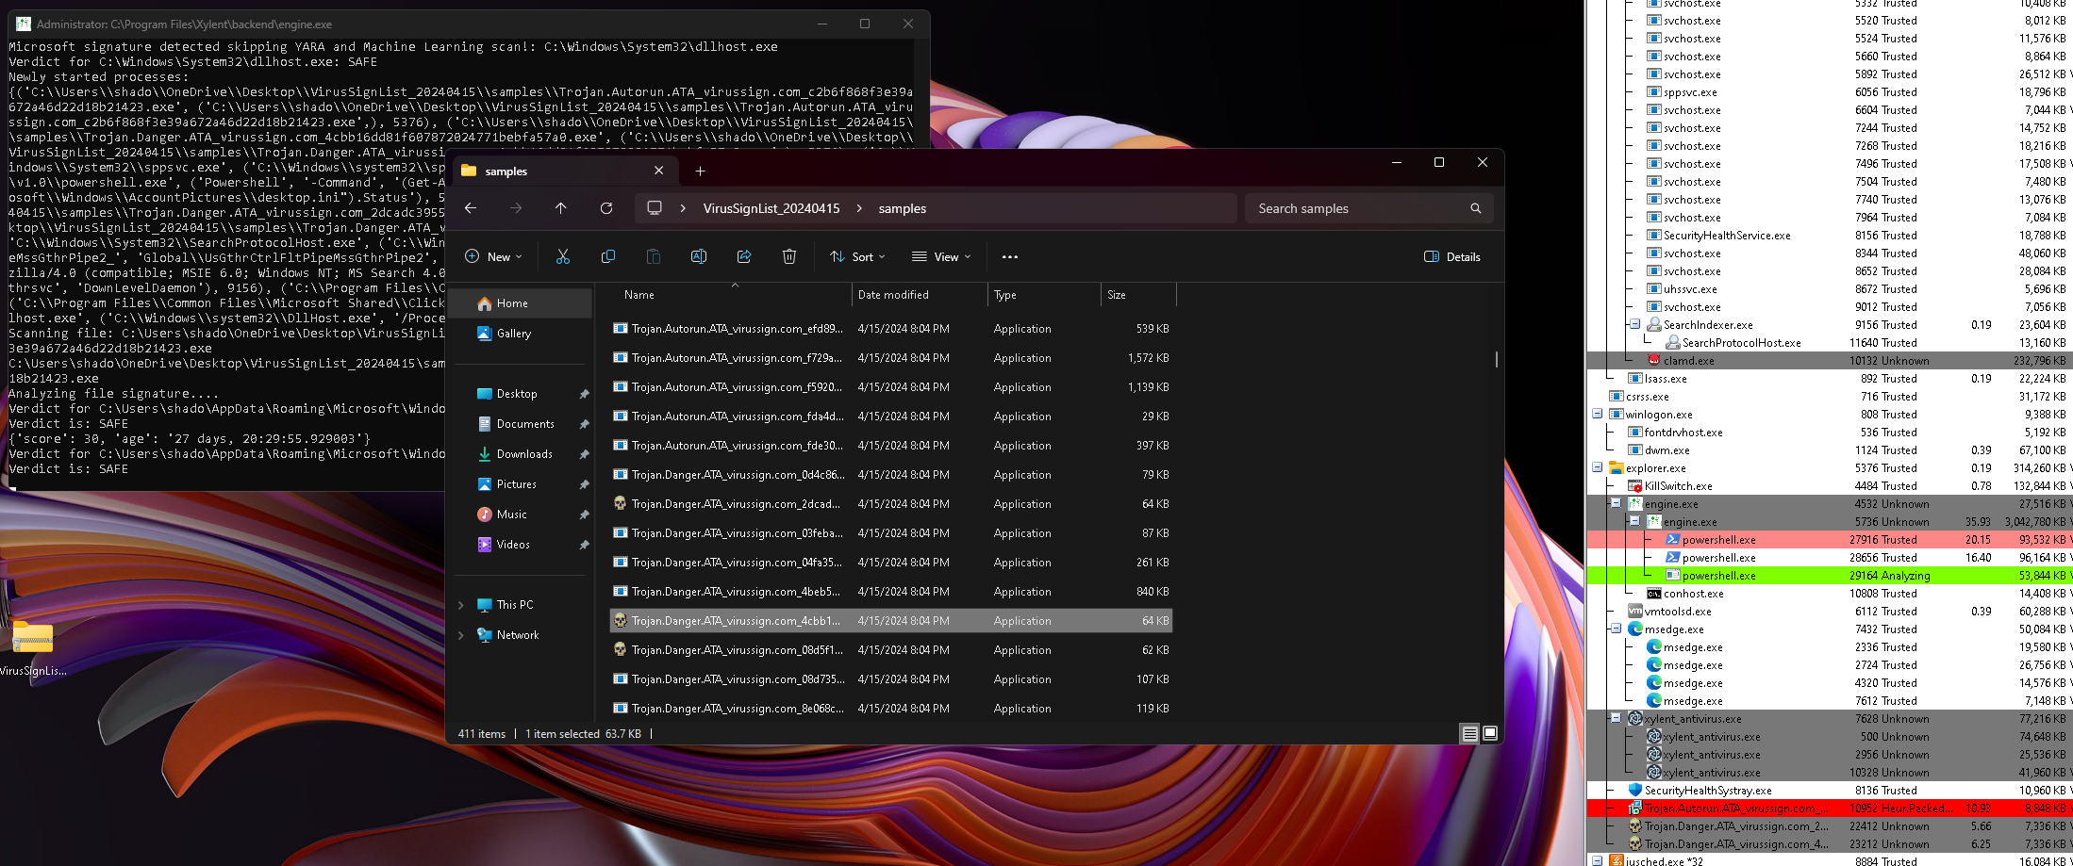2073x866 pixels.
Task: Open Downloads in the navigation pane
Action: 524,454
